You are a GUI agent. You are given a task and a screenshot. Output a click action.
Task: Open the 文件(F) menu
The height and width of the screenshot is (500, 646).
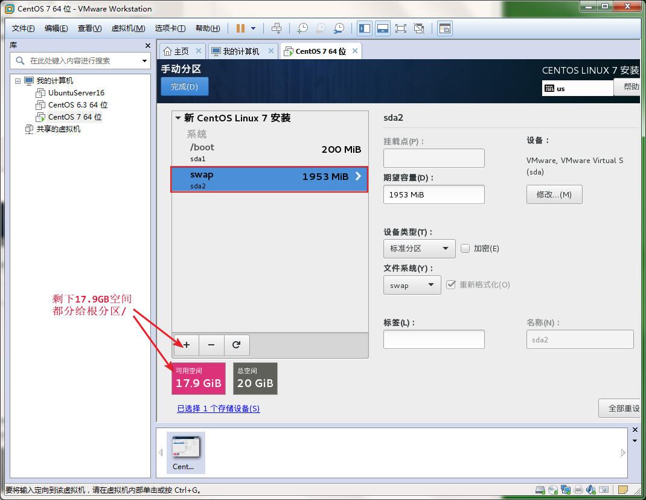[x=23, y=28]
